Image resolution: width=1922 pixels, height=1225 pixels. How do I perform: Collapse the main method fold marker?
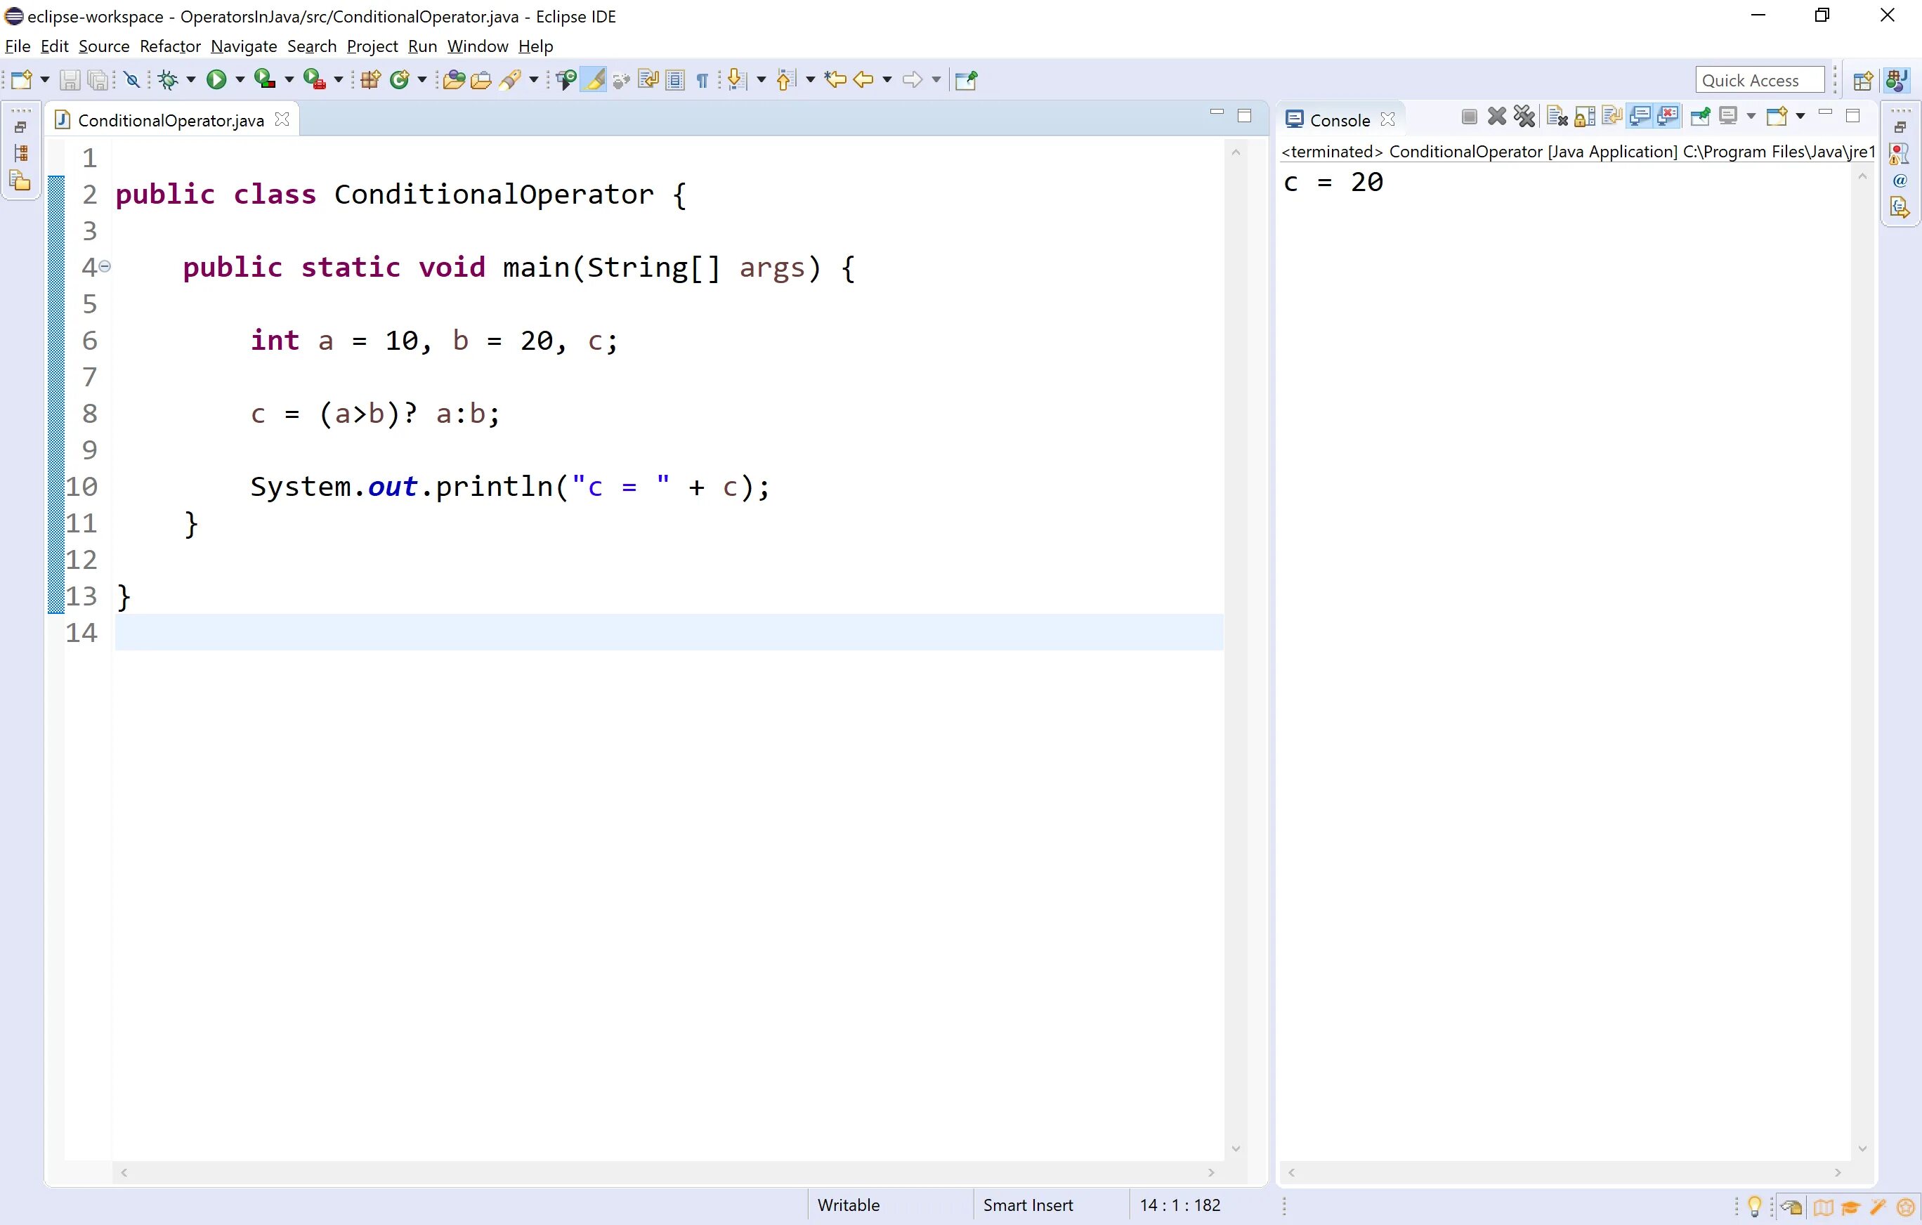105,266
